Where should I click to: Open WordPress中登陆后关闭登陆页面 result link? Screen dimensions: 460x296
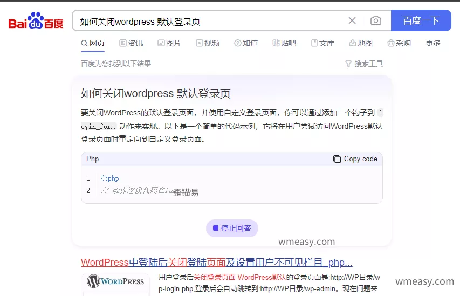click(x=216, y=262)
